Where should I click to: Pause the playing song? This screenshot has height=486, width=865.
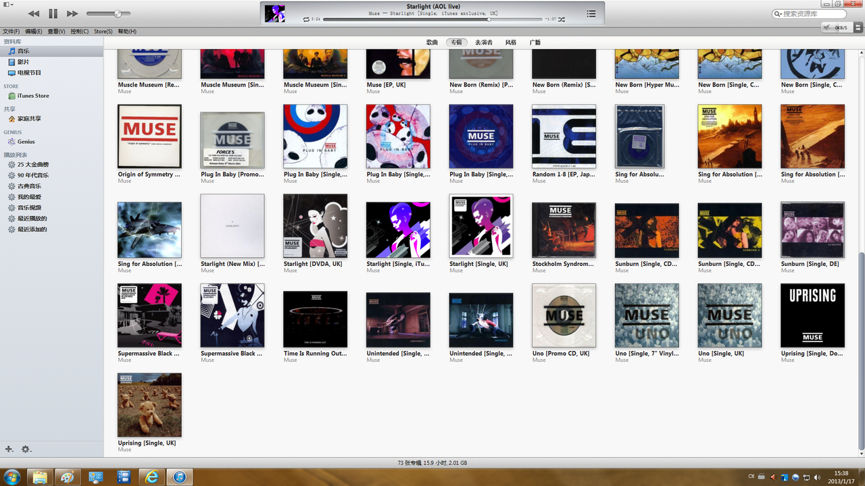[x=53, y=13]
